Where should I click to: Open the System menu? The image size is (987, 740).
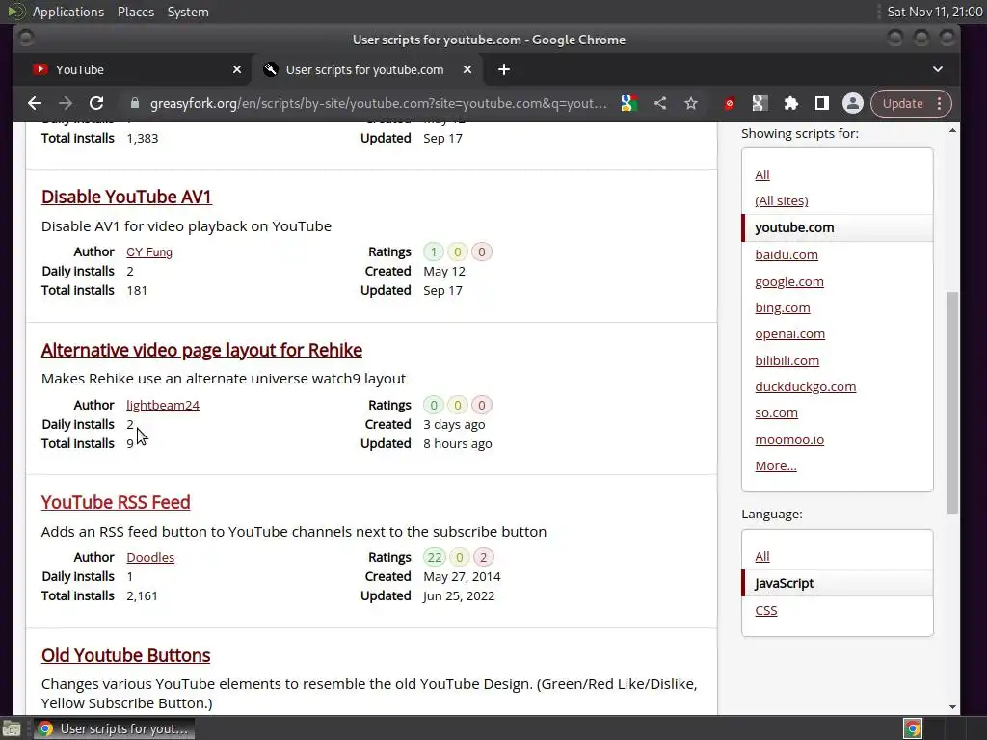click(x=188, y=12)
